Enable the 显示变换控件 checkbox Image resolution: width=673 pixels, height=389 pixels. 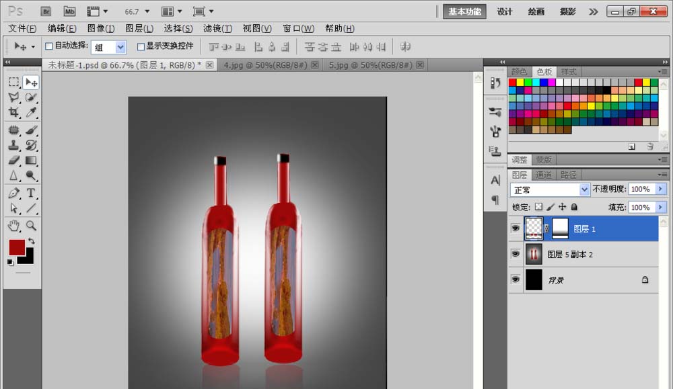141,46
